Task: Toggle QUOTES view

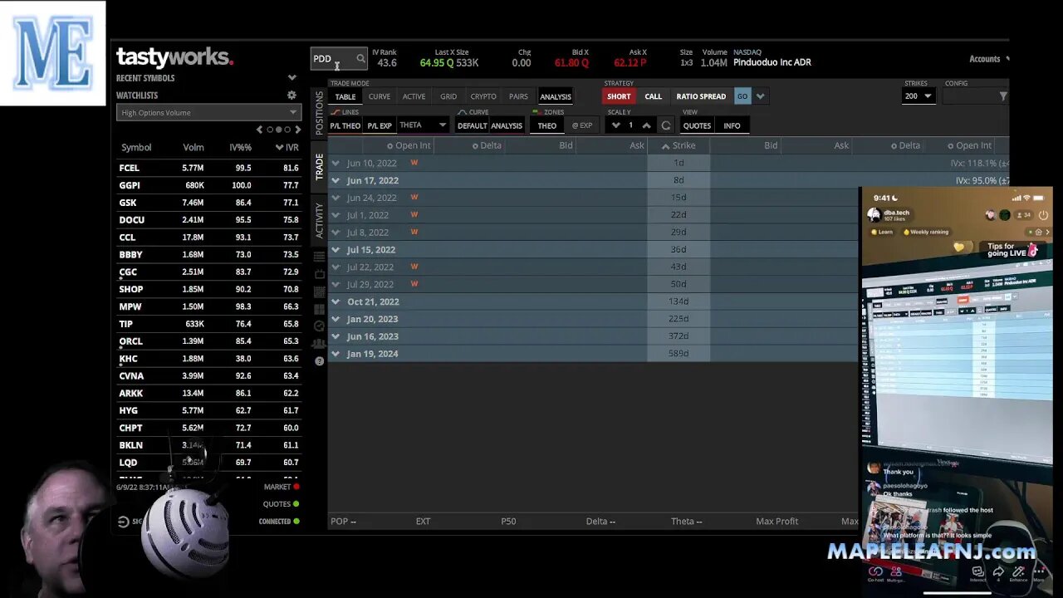Action: 697,125
